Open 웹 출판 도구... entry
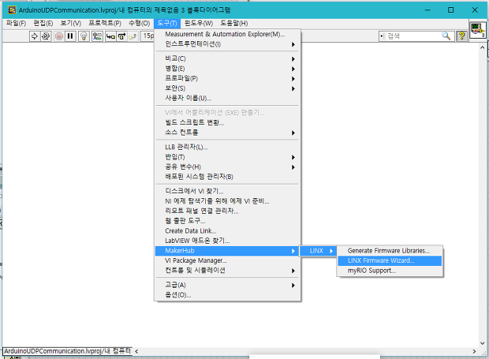Screen dimensions: 489x359 pyautogui.click(x=228, y=221)
